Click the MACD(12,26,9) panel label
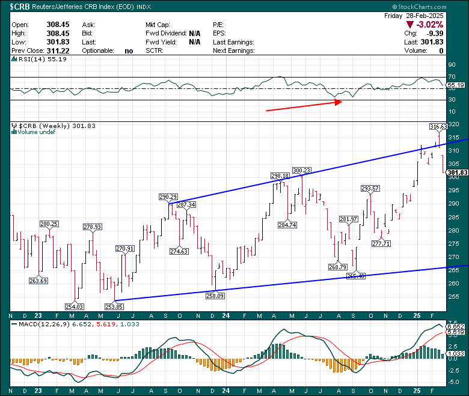This screenshot has height=396, width=469. [44, 324]
